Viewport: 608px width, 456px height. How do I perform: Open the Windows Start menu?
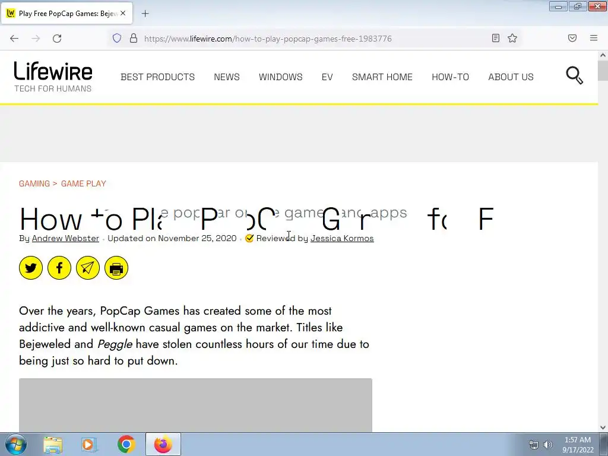pos(16,444)
